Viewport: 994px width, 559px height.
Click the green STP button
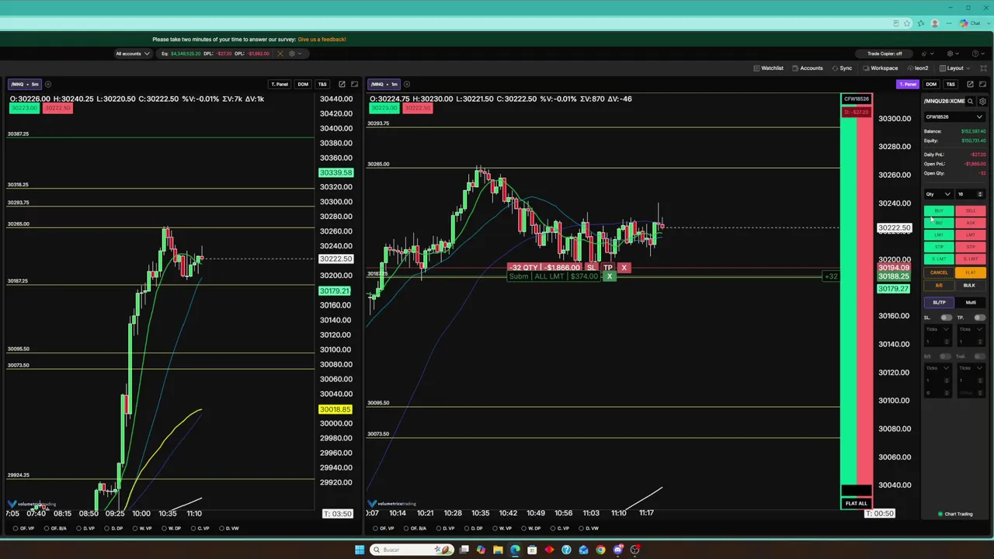939,247
